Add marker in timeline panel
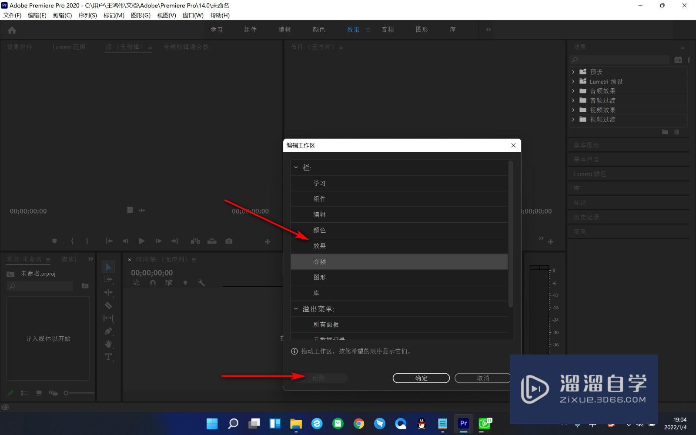696x435 pixels. coord(185,283)
